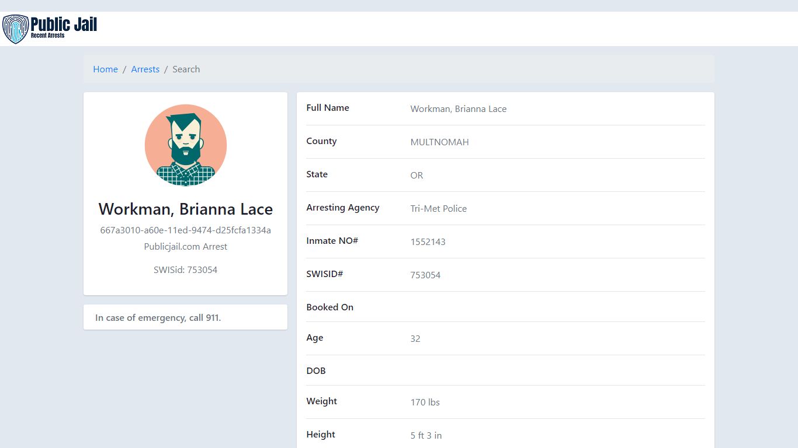Select inmate number 1552143
Image resolution: width=798 pixels, height=448 pixels.
coord(428,242)
